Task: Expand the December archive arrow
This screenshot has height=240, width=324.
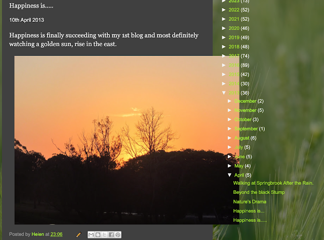Action: [229, 101]
